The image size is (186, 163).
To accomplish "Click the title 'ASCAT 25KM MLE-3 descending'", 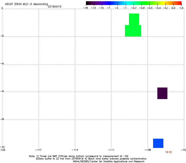I will [26, 4].
